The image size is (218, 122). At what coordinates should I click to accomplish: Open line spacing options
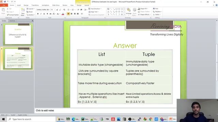(x=85, y=10)
